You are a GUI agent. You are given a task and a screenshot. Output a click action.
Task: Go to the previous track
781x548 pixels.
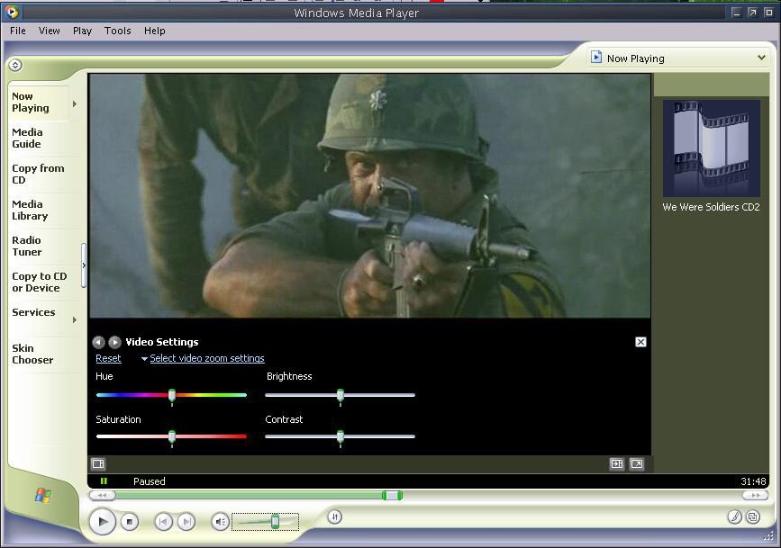click(x=163, y=522)
